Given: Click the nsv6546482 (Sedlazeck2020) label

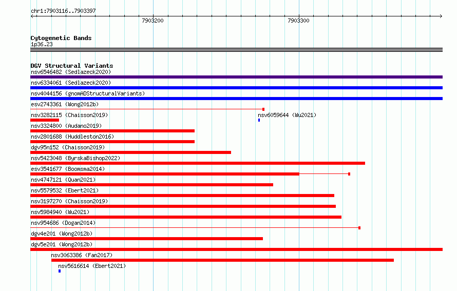Looking at the screenshot, I should 71,72.
